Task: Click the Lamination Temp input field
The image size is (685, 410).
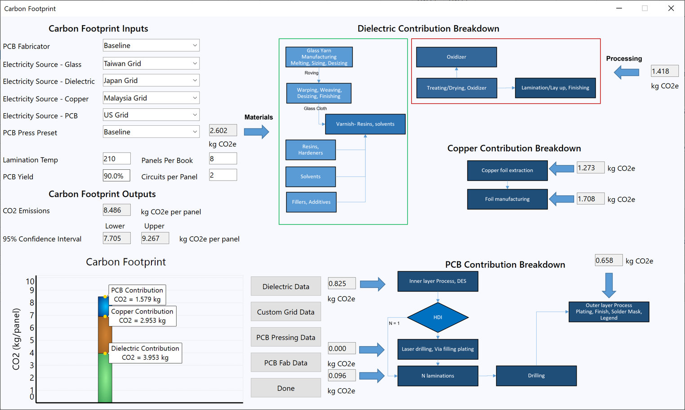Action: [116, 159]
